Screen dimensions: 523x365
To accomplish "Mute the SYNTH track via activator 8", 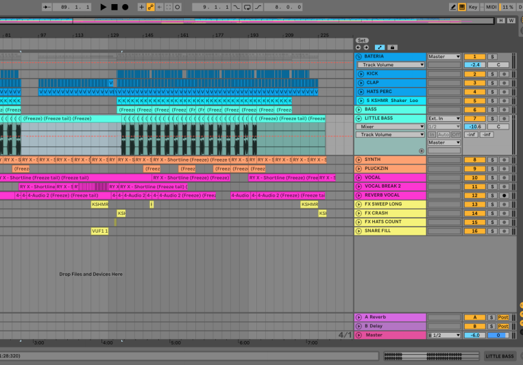I will pos(474,160).
